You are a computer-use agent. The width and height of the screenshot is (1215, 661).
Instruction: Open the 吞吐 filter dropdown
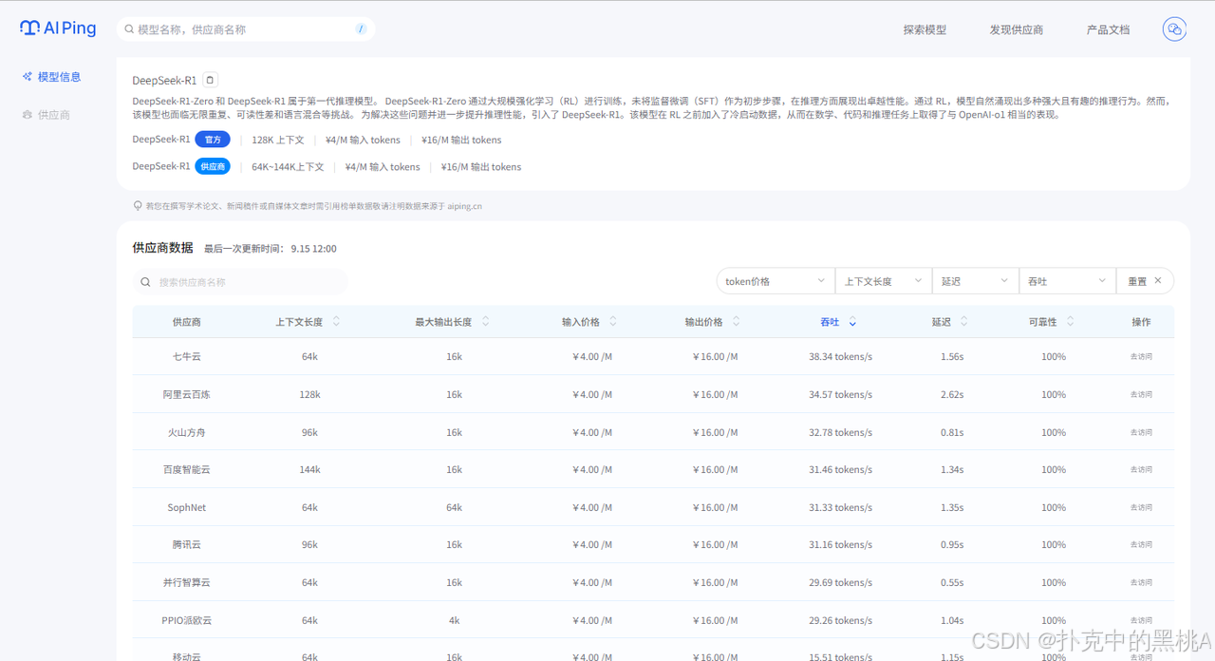pyautogui.click(x=1067, y=281)
